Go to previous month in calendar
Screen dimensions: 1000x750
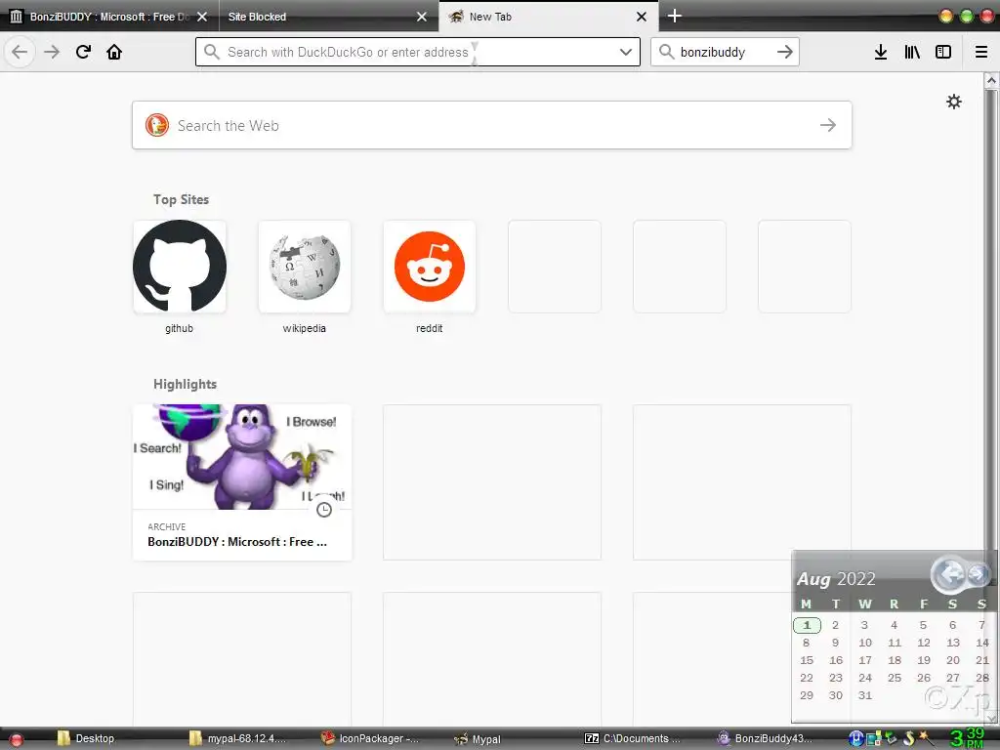coord(950,574)
